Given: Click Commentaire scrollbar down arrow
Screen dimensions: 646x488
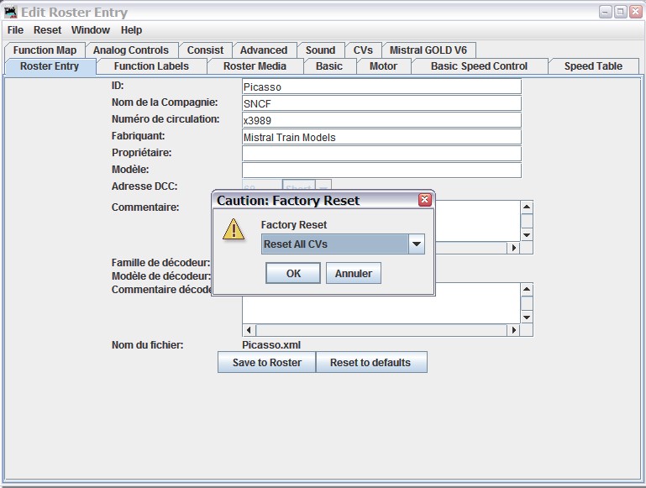Looking at the screenshot, I should [527, 235].
